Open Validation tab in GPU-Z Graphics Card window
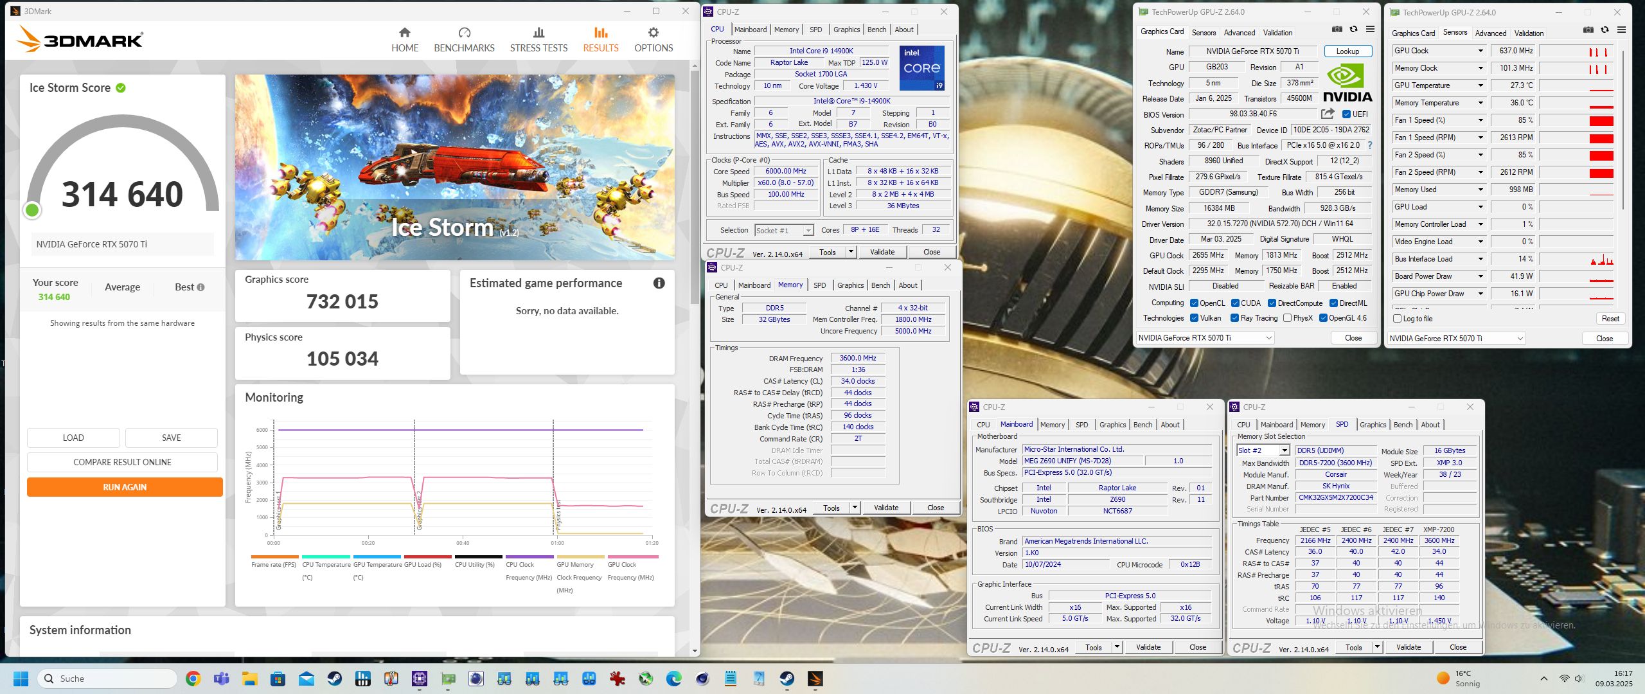This screenshot has height=694, width=1645. coord(1277,33)
